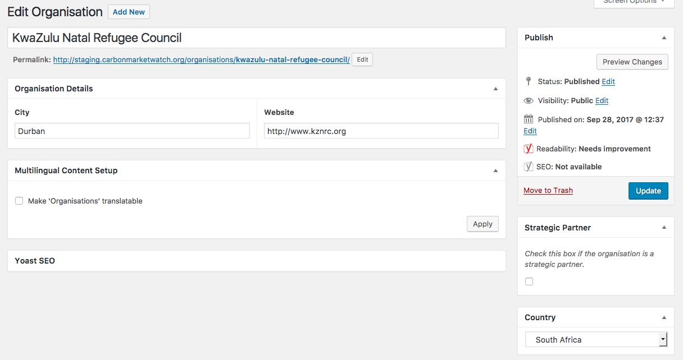Screen dimensions: 683x360
Task: Click the 'Sep 28, 2017 @ 12:37' date text
Action: (625, 119)
